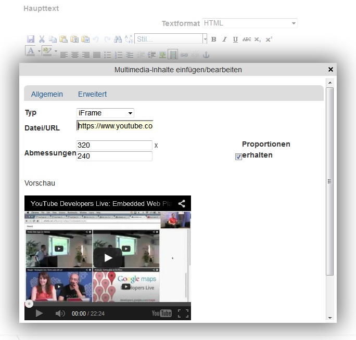This screenshot has height=340, width=356.
Task: Click the Vorschau label
Action: [40, 183]
